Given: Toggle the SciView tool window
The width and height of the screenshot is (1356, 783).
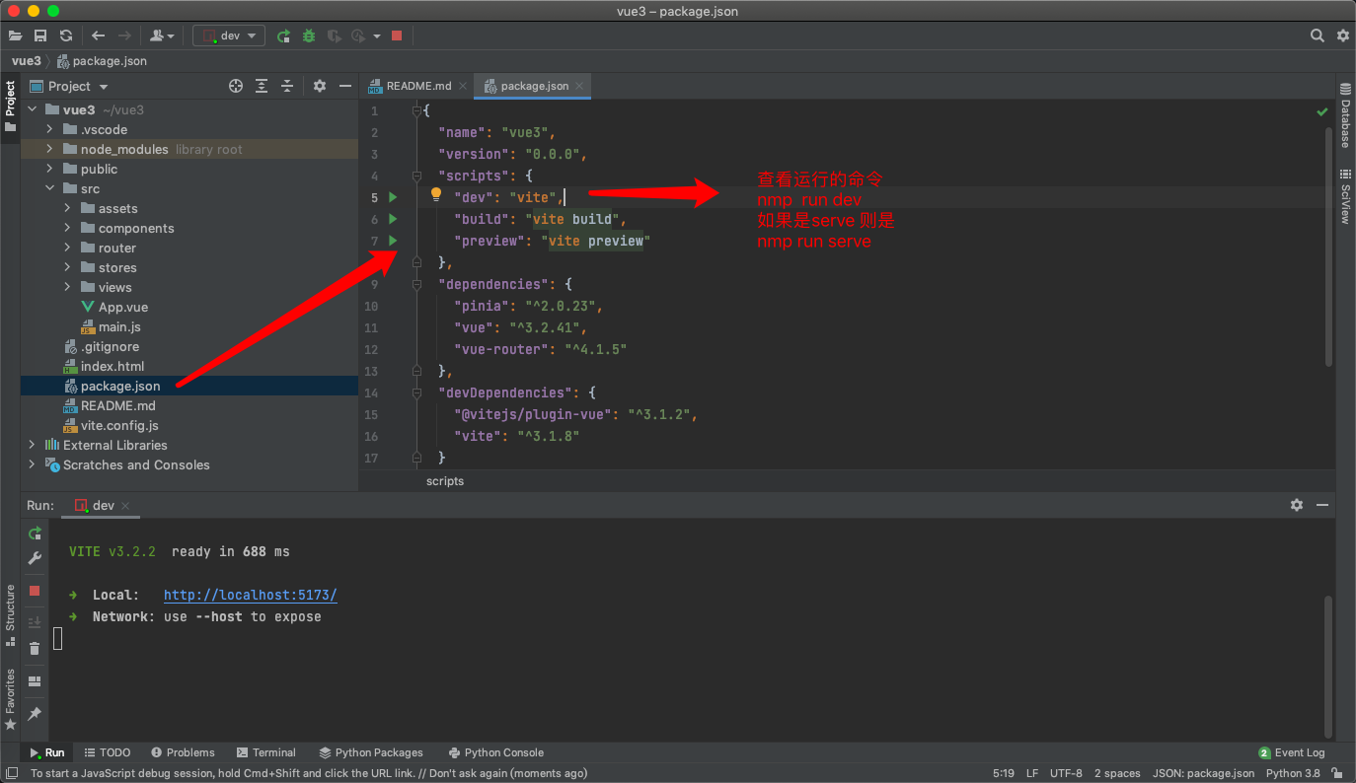Looking at the screenshot, I should tap(1345, 196).
